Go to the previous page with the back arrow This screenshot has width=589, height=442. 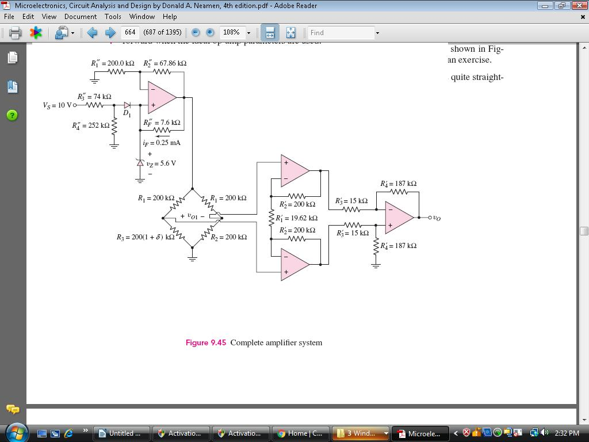pos(92,33)
